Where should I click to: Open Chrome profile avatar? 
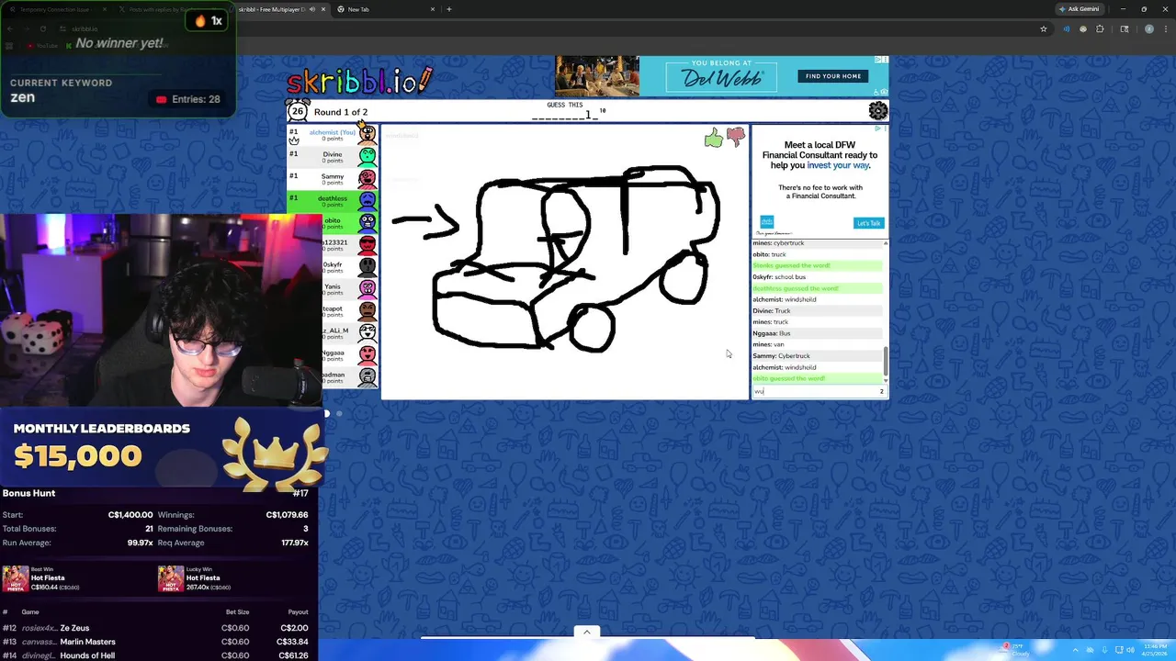[1148, 28]
